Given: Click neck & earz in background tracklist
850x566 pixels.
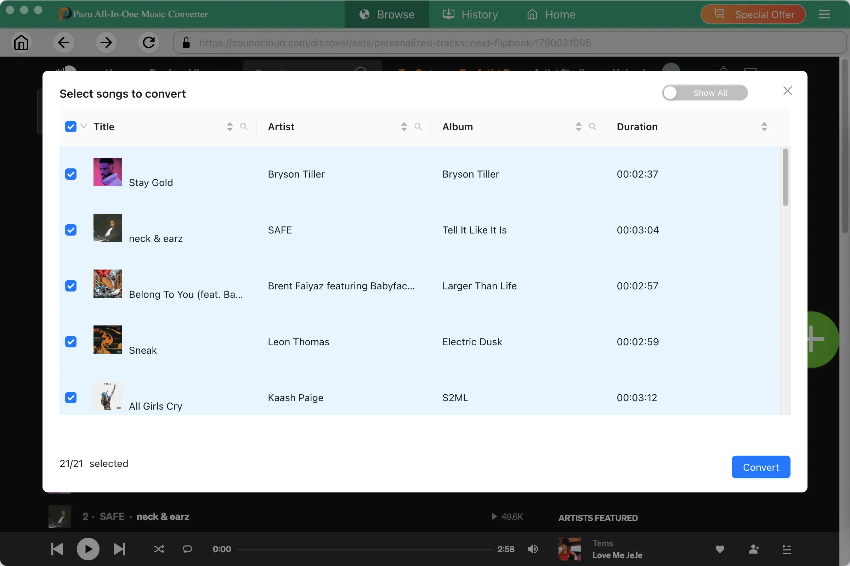Looking at the screenshot, I should (163, 516).
